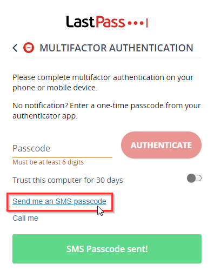Image resolution: width=214 pixels, height=277 pixels.
Task: Click the AUTHENTICATE button
Action: click(x=161, y=145)
